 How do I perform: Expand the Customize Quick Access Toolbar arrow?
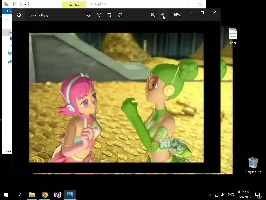click(25, 4)
